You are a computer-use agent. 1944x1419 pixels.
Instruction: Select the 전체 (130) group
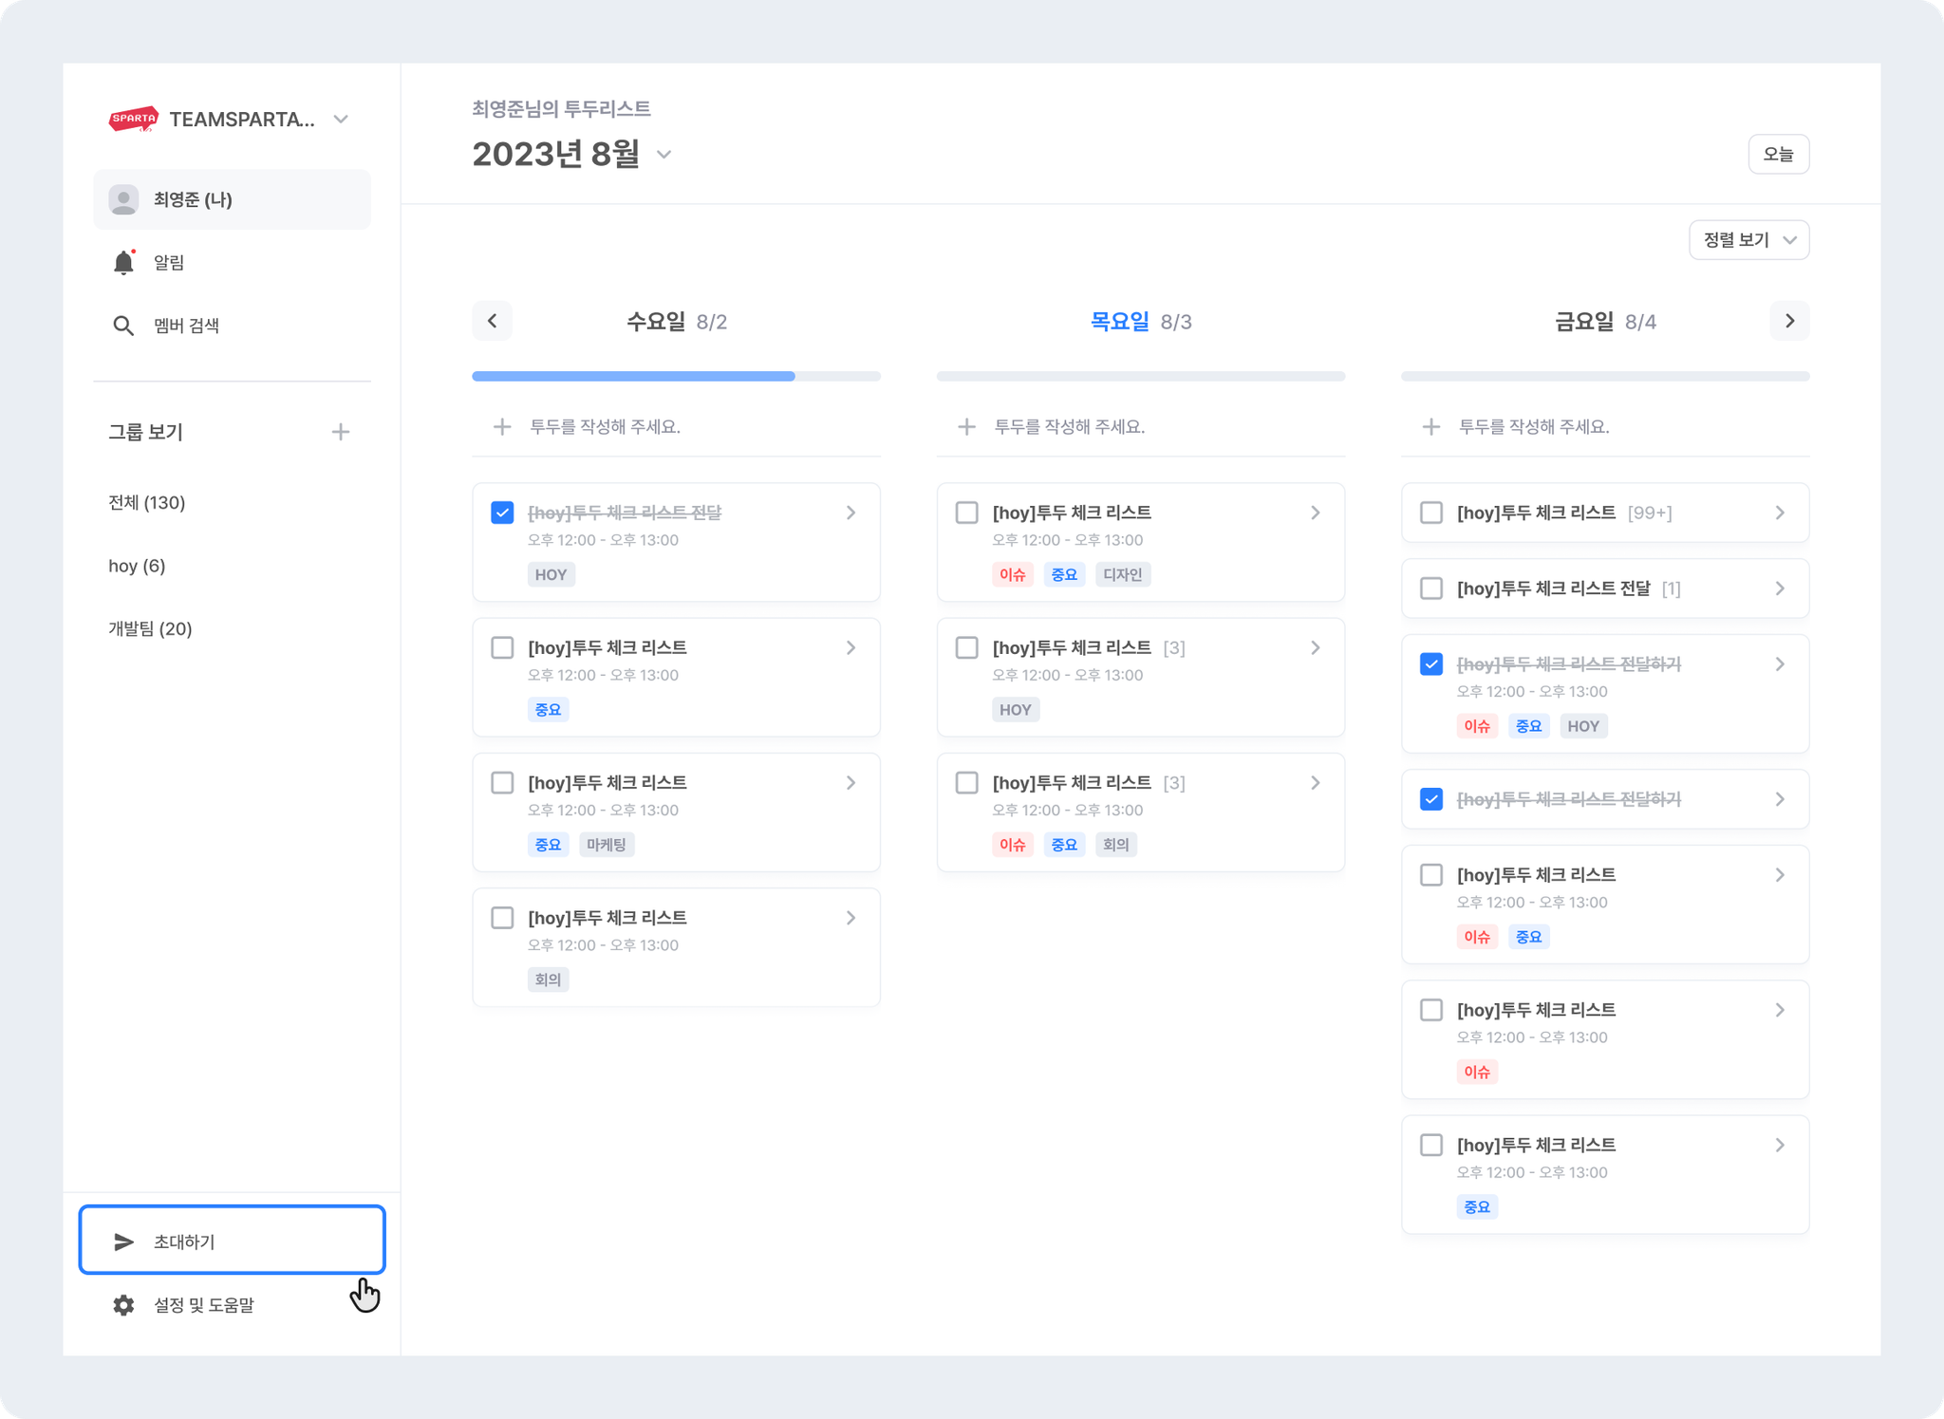(x=147, y=502)
